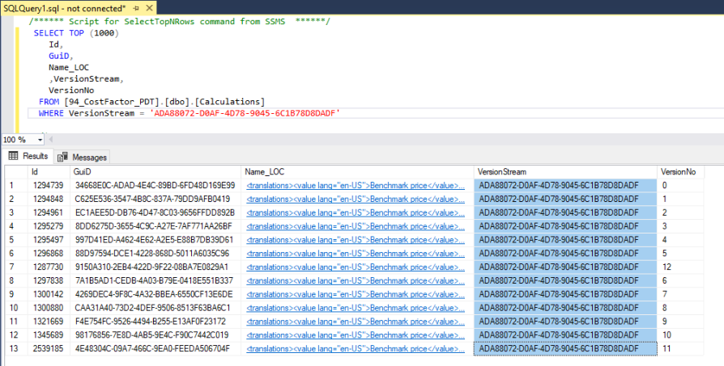This screenshot has width=724, height=366.
Task: Select Id cell 1294739
Action: [49, 186]
